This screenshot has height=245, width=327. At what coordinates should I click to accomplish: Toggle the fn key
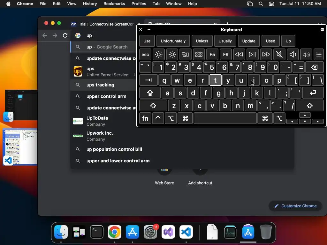pyautogui.click(x=145, y=118)
